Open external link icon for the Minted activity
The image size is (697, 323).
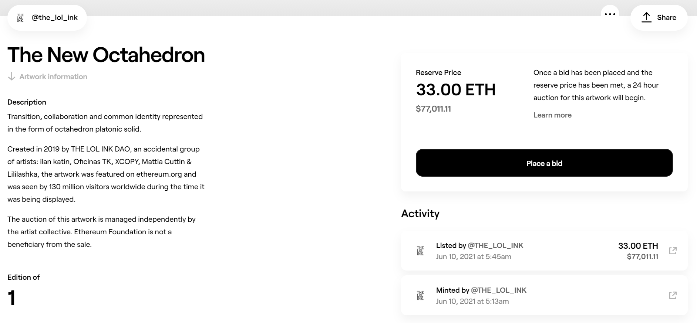point(673,295)
